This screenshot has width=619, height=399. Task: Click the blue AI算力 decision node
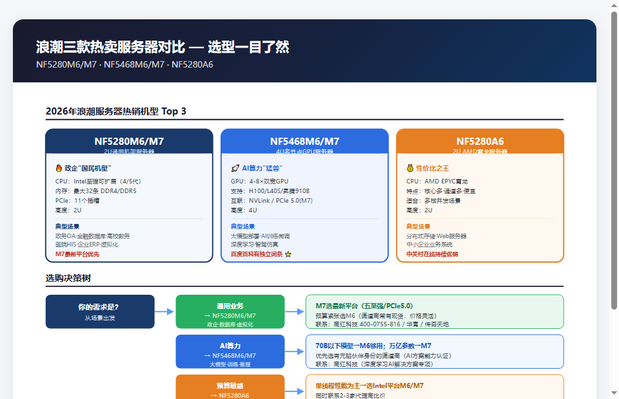(x=230, y=351)
